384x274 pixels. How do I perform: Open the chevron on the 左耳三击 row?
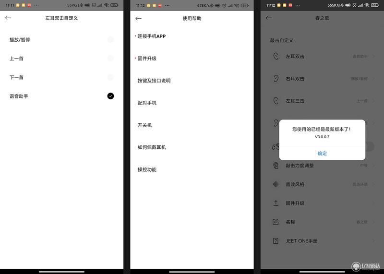[374, 101]
